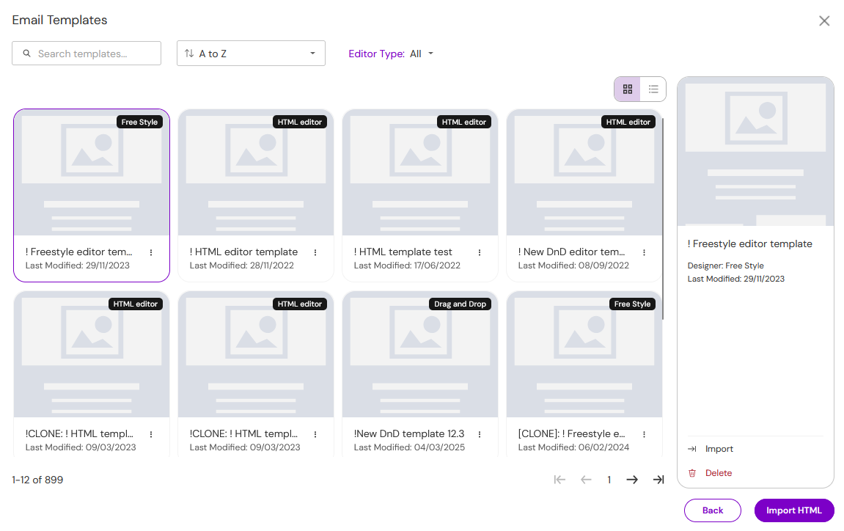Select the '! Freestyle editor tem...' card thumbnail
Screen dimensions: 844x531
click(x=92, y=173)
